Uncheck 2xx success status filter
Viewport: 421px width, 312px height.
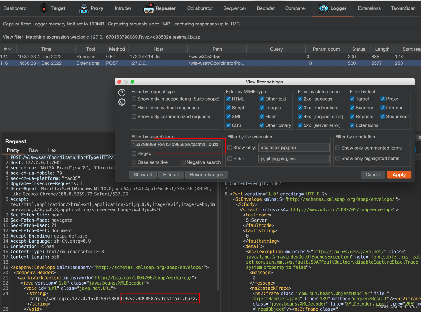point(300,99)
